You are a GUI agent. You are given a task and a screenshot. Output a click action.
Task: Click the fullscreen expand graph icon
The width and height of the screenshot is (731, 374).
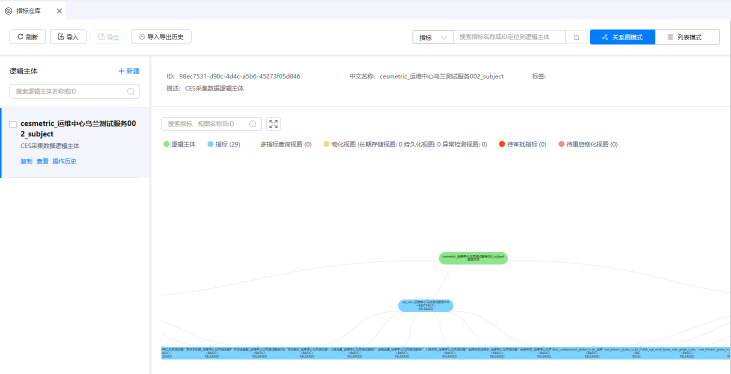pos(273,124)
